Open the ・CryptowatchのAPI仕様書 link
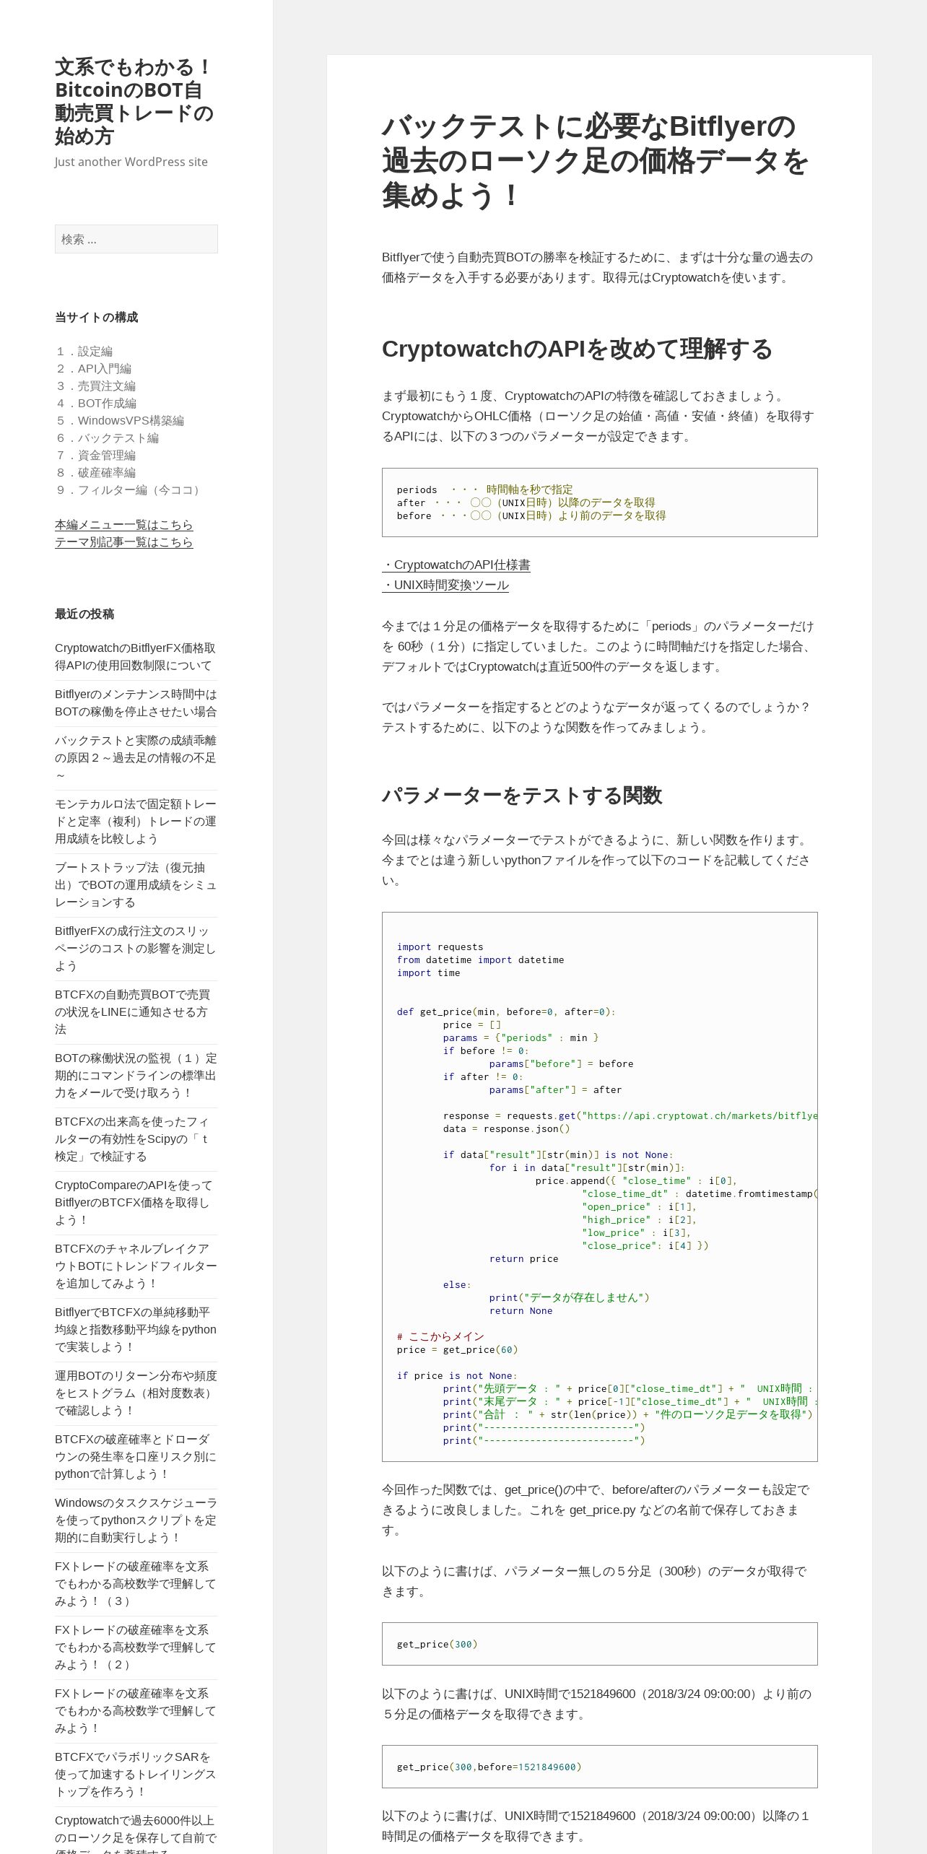Image resolution: width=927 pixels, height=1854 pixels. (x=456, y=565)
